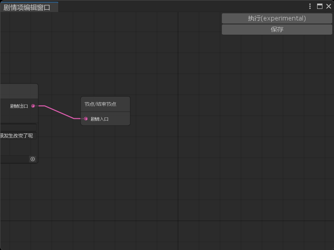Select the 节点/结束节点 node header
Image resolution: width=334 pixels, height=250 pixels.
tap(105, 104)
